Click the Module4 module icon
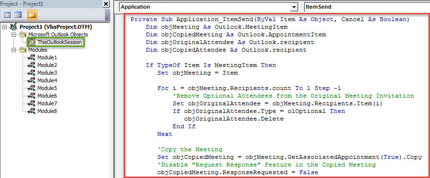Screen dimensions: 430x178 click(x=32, y=80)
